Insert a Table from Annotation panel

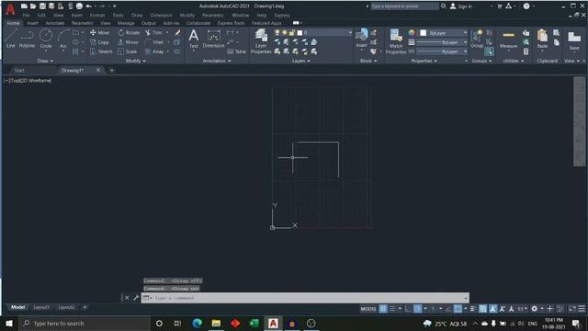(x=237, y=51)
